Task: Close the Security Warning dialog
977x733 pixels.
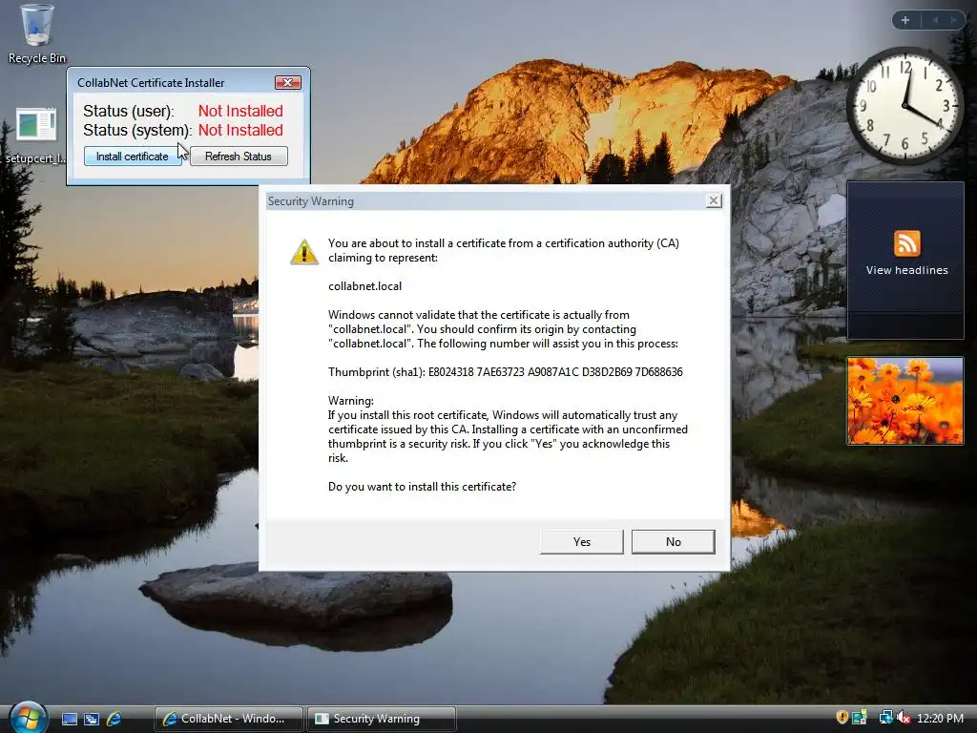Action: 714,200
